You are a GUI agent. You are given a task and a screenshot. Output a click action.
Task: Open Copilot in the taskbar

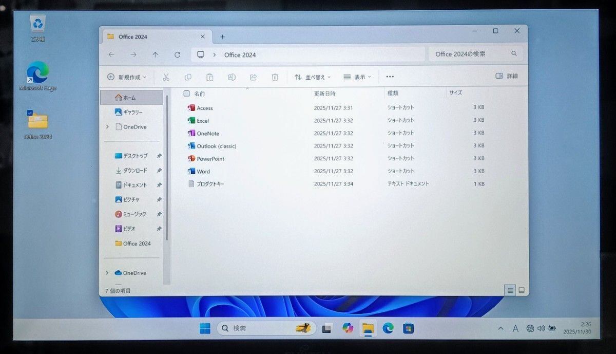click(x=348, y=328)
